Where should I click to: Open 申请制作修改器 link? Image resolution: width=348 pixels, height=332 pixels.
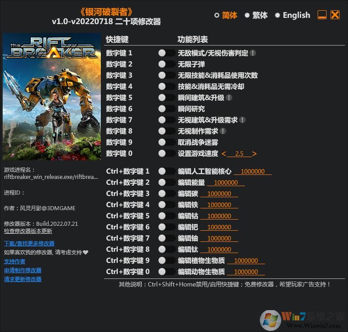23,270
